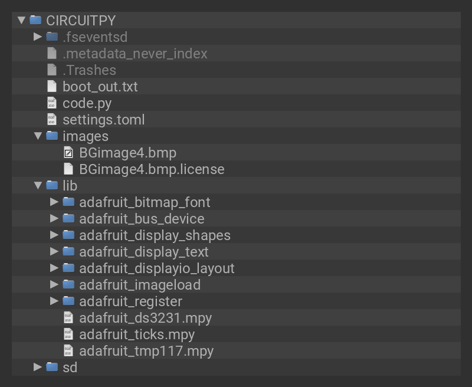Click the adafruit_imageload folder icon

coord(68,285)
